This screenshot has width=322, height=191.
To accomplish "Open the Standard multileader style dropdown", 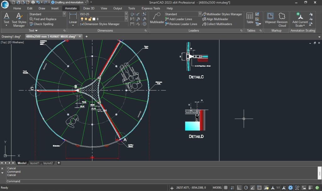I will pyautogui.click(x=200, y=14).
